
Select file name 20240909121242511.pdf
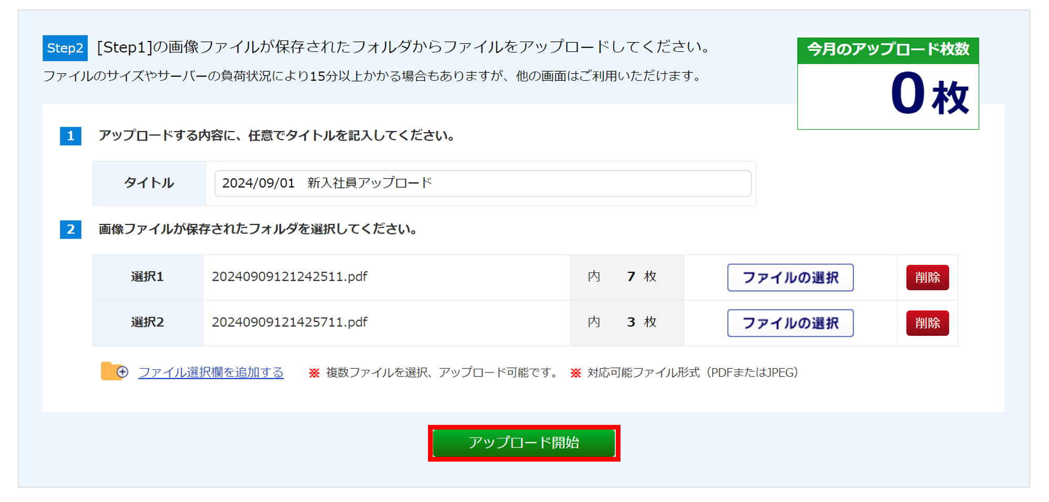tap(290, 276)
